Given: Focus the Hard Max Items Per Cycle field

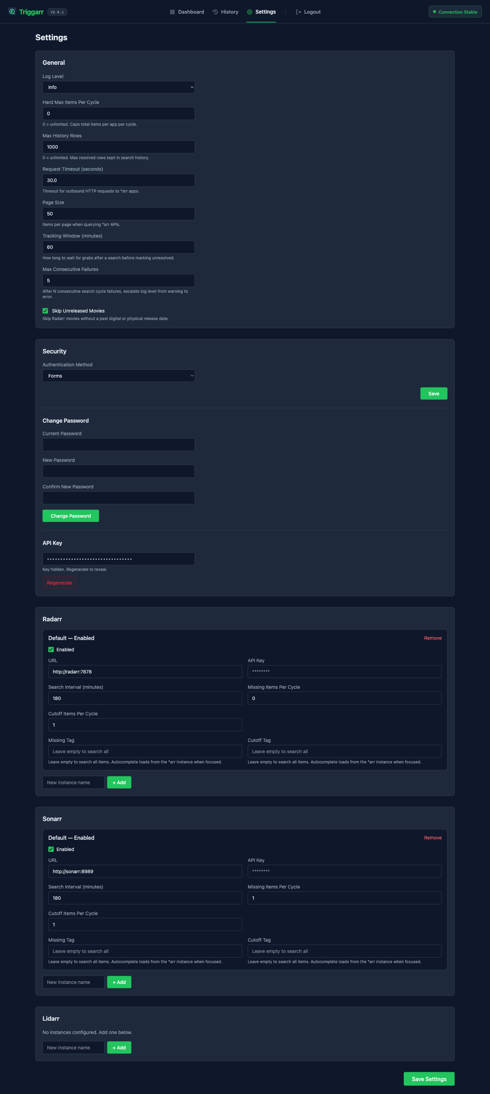Looking at the screenshot, I should click(x=119, y=113).
